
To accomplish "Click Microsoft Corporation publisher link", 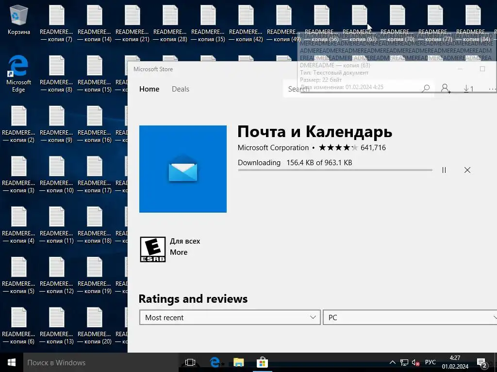I will pos(273,148).
